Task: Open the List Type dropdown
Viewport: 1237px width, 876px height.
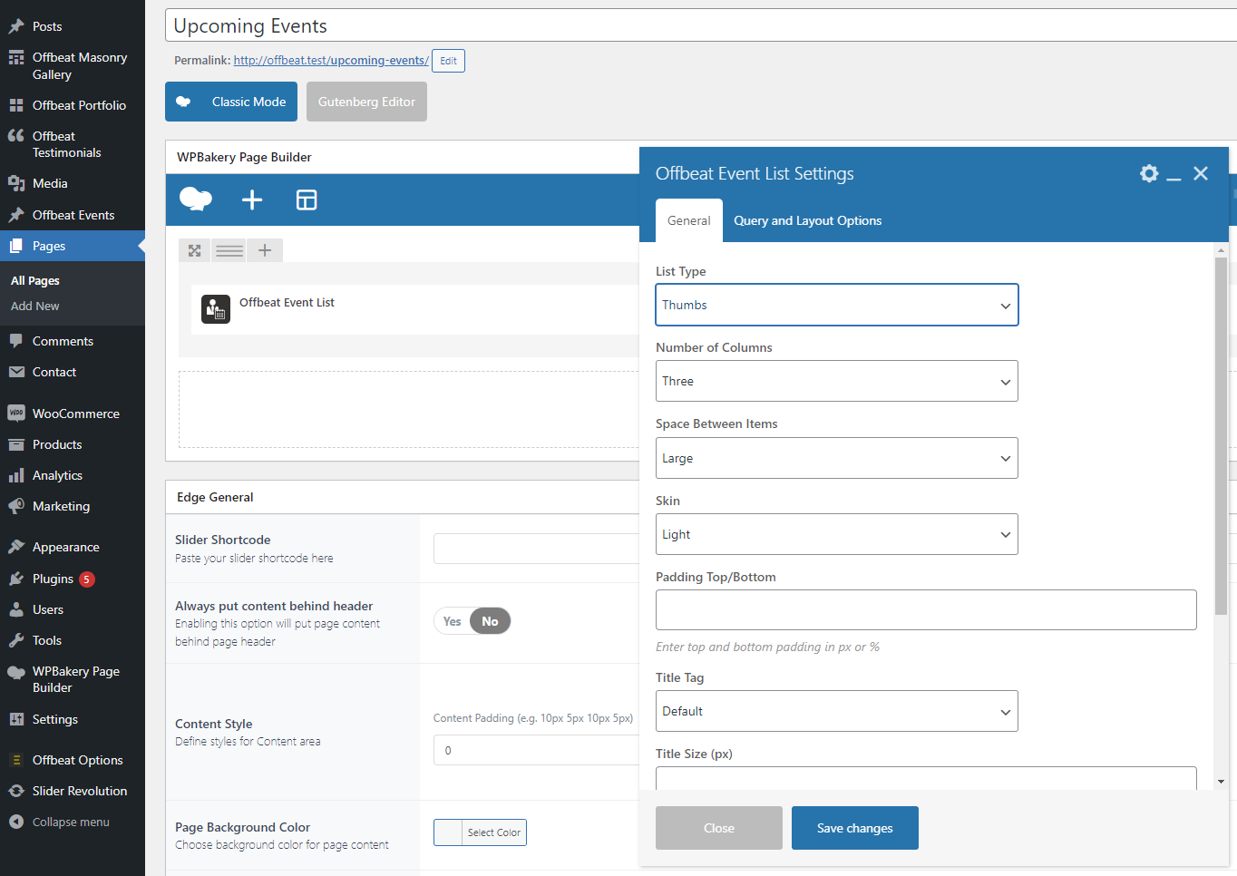Action: click(x=836, y=305)
